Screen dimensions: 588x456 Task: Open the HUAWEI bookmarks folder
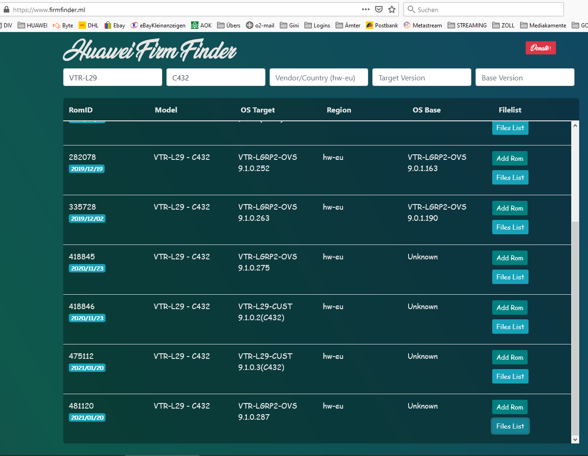(x=33, y=25)
